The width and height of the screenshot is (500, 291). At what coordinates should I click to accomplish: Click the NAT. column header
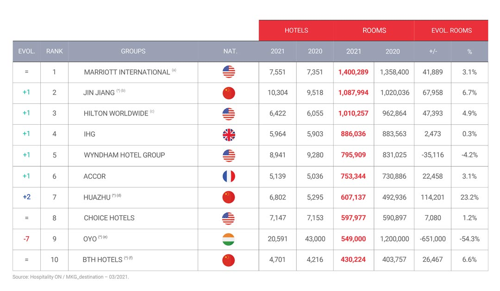tap(230, 51)
